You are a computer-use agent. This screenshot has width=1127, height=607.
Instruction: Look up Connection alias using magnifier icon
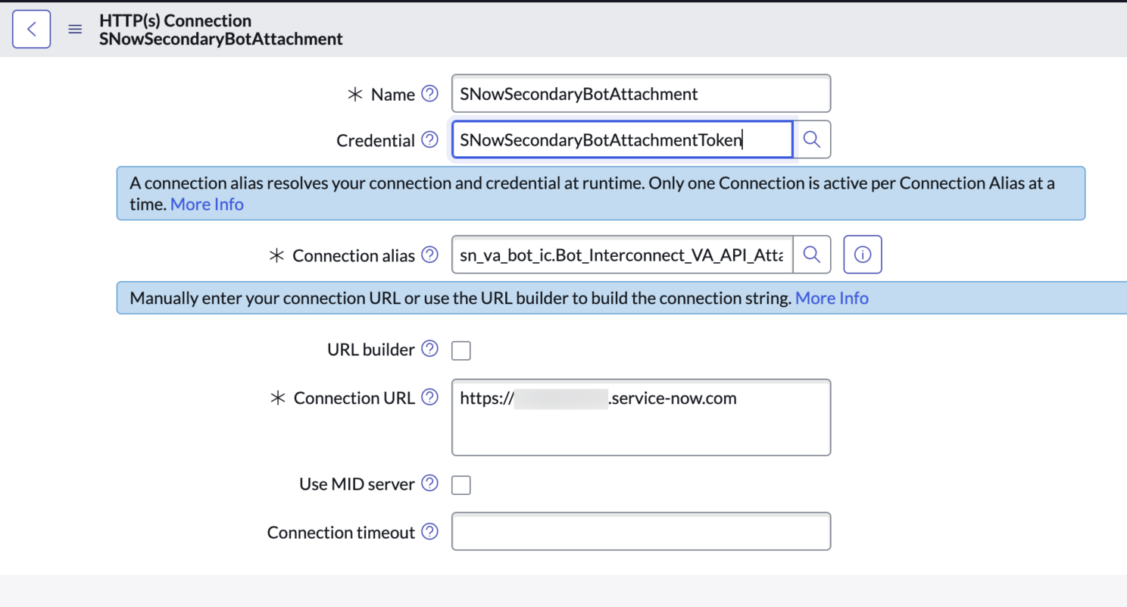pyautogui.click(x=811, y=255)
